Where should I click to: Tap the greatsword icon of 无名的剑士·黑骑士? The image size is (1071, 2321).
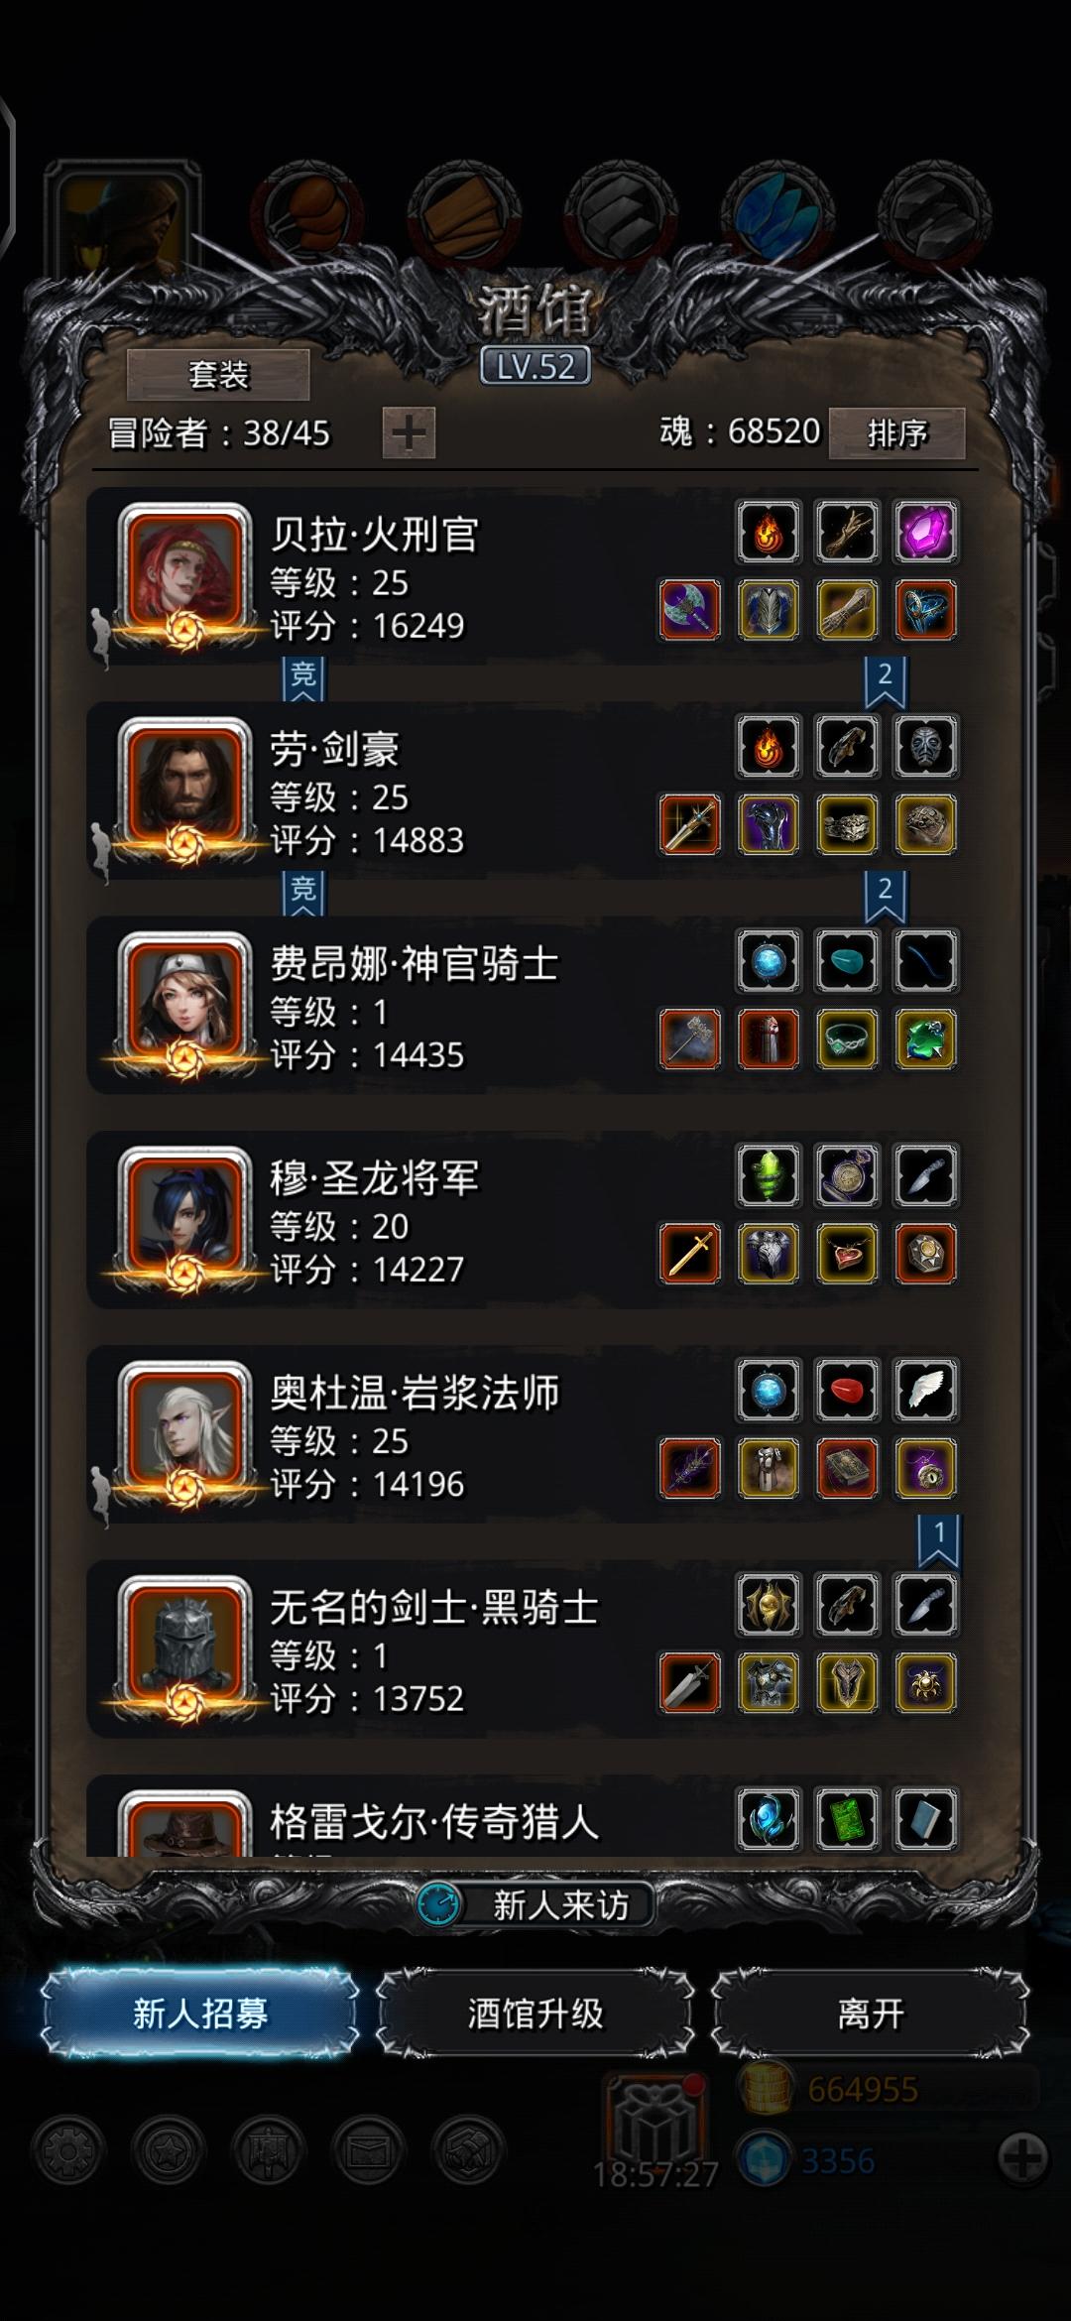coord(690,1683)
